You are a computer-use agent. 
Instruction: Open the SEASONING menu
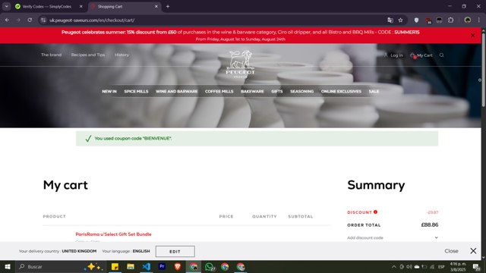click(302, 91)
